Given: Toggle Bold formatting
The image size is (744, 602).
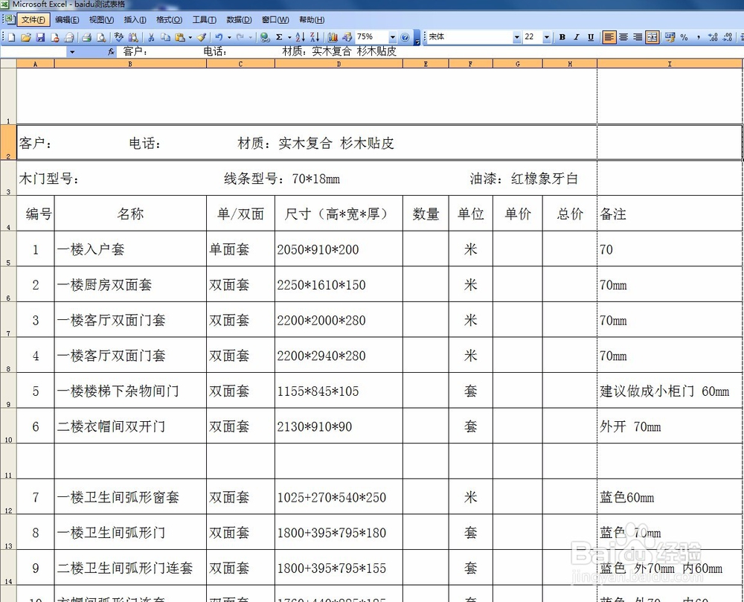Looking at the screenshot, I should point(562,37).
